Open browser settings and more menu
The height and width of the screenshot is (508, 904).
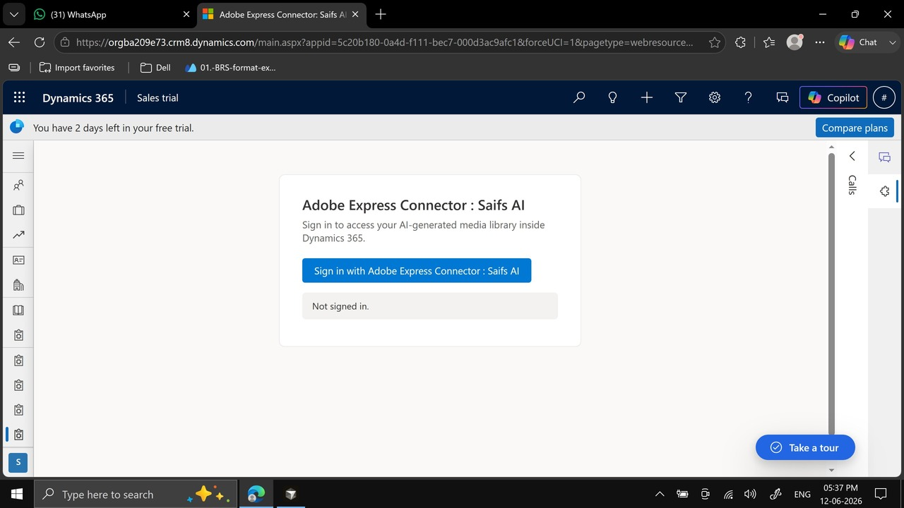point(820,42)
